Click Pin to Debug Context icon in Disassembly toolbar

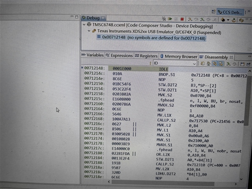point(248,65)
